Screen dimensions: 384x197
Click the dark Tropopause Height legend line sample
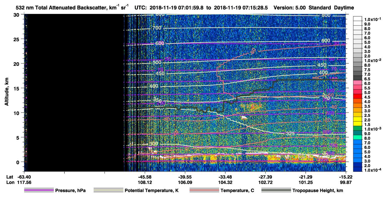[276, 191]
